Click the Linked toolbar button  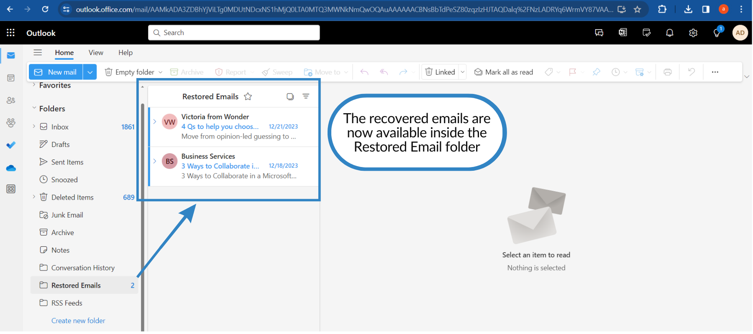pos(440,72)
